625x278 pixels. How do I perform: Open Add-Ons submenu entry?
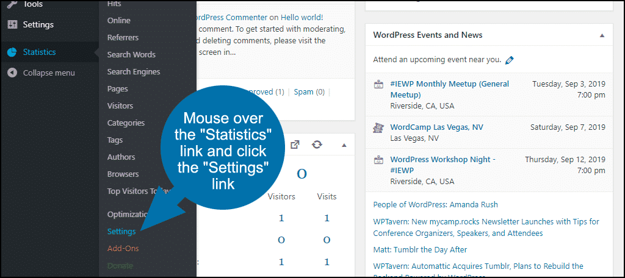coord(123,249)
